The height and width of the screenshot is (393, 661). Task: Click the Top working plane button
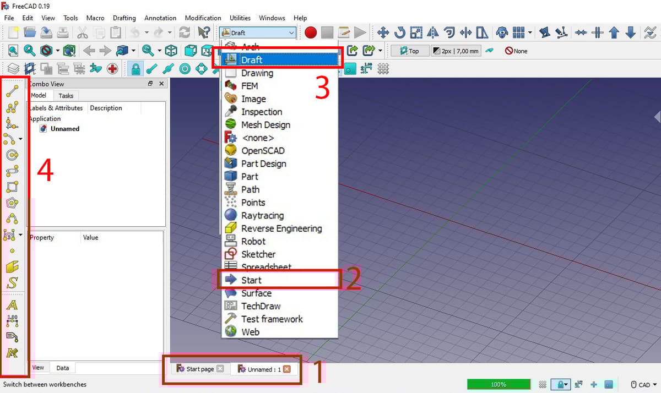(x=410, y=51)
